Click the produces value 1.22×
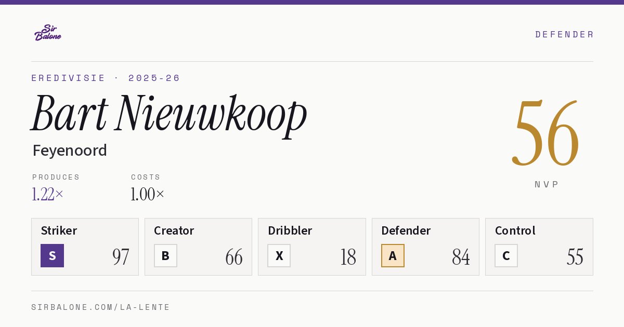The height and width of the screenshot is (327, 624). tap(47, 194)
